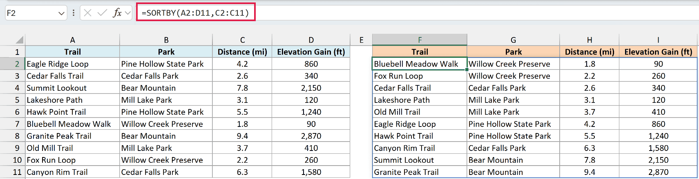Click Elevation Gain (ft) header in column I
This screenshot has height=179, width=699.
click(x=658, y=52)
